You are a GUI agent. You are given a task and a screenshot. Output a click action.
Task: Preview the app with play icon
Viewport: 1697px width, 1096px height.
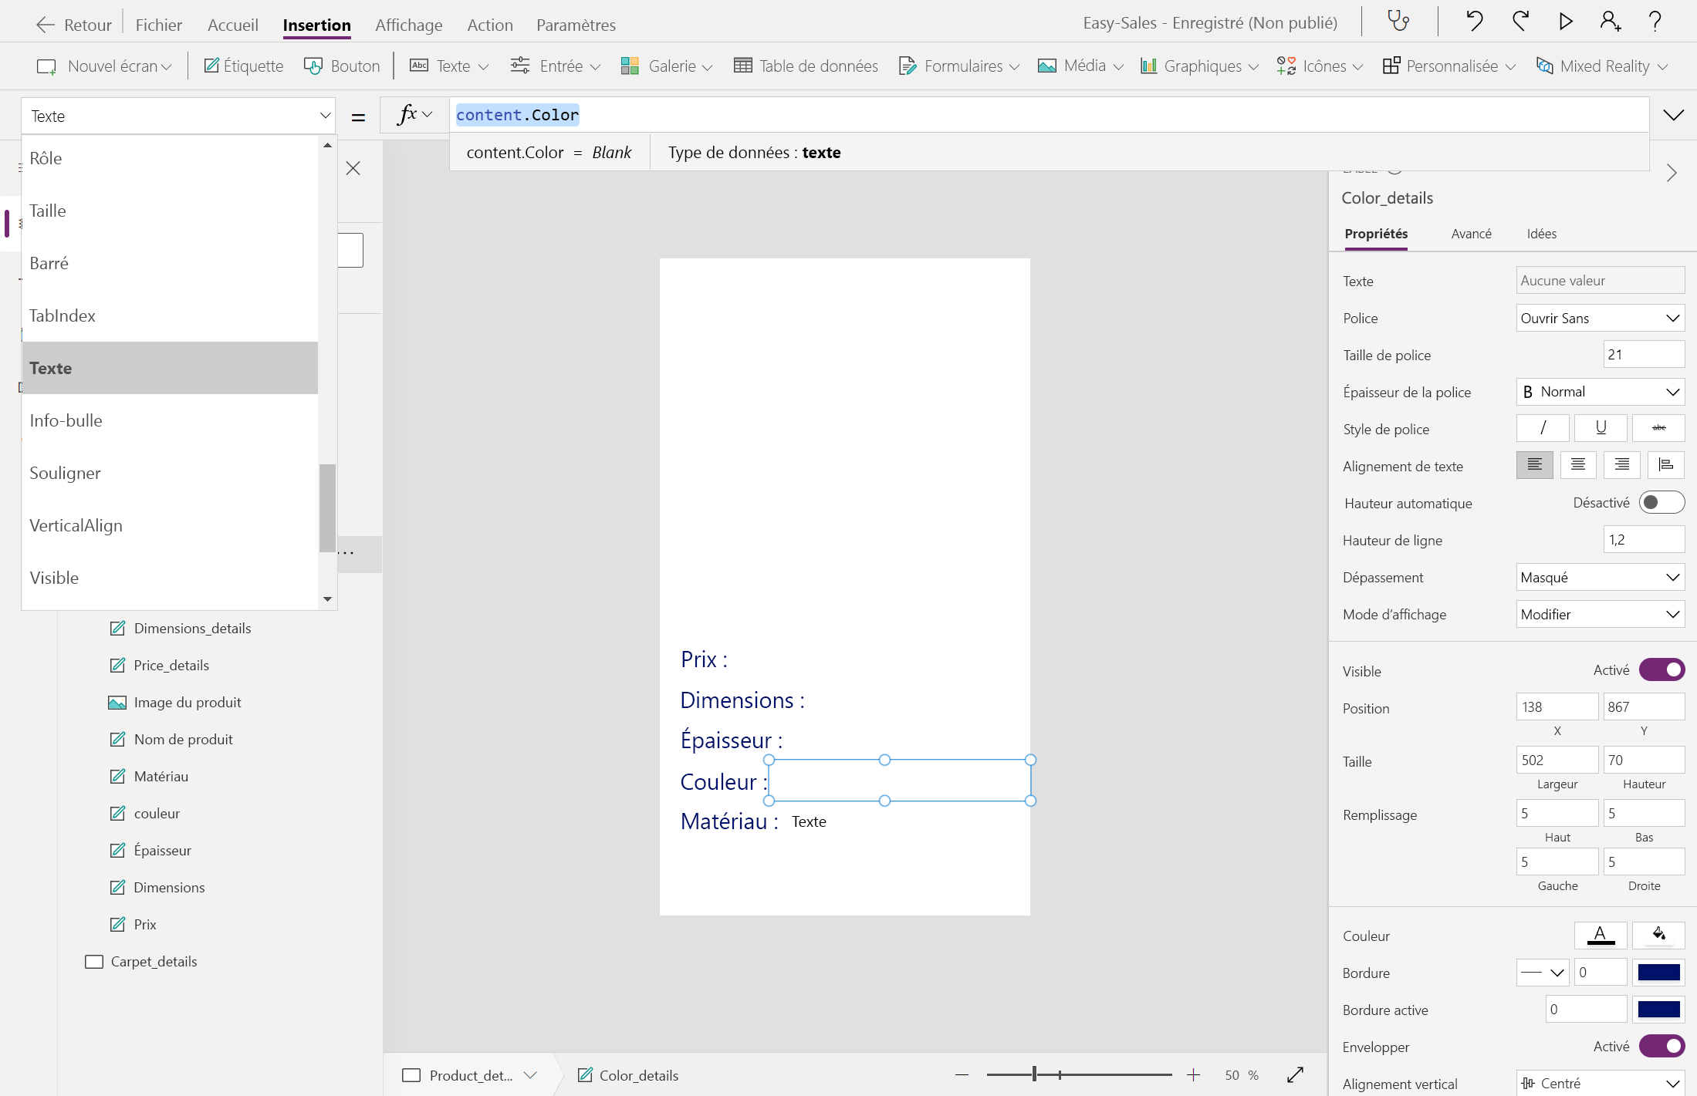1565,21
